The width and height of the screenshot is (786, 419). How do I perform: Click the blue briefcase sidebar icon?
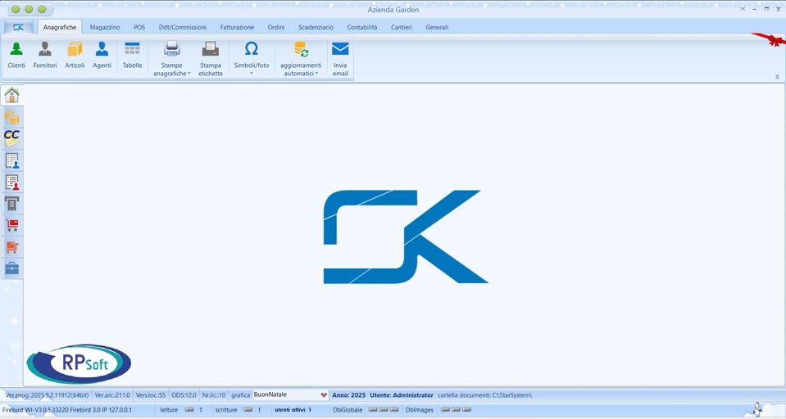coord(11,268)
